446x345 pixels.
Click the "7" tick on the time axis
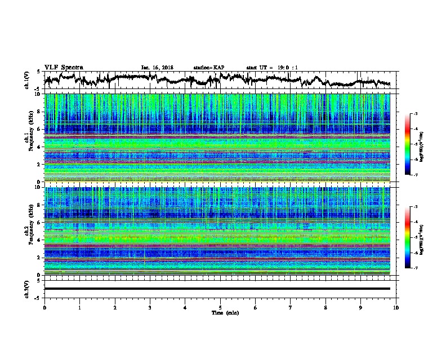291,308
